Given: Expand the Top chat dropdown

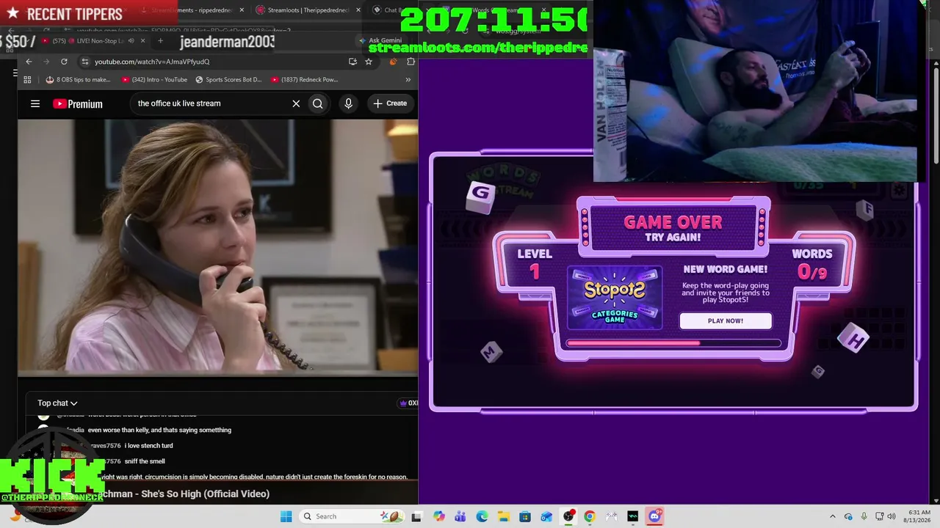Looking at the screenshot, I should coord(57,403).
